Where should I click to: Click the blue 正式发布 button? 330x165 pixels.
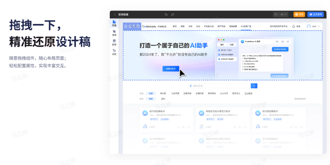click(315, 15)
